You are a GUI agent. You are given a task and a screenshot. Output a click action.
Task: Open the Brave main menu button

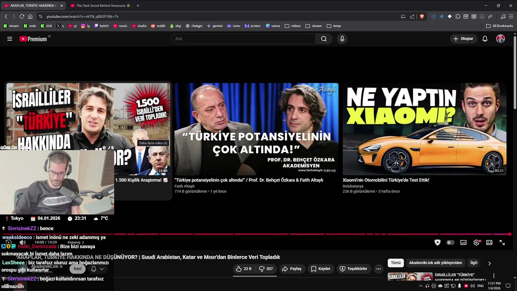click(511, 17)
